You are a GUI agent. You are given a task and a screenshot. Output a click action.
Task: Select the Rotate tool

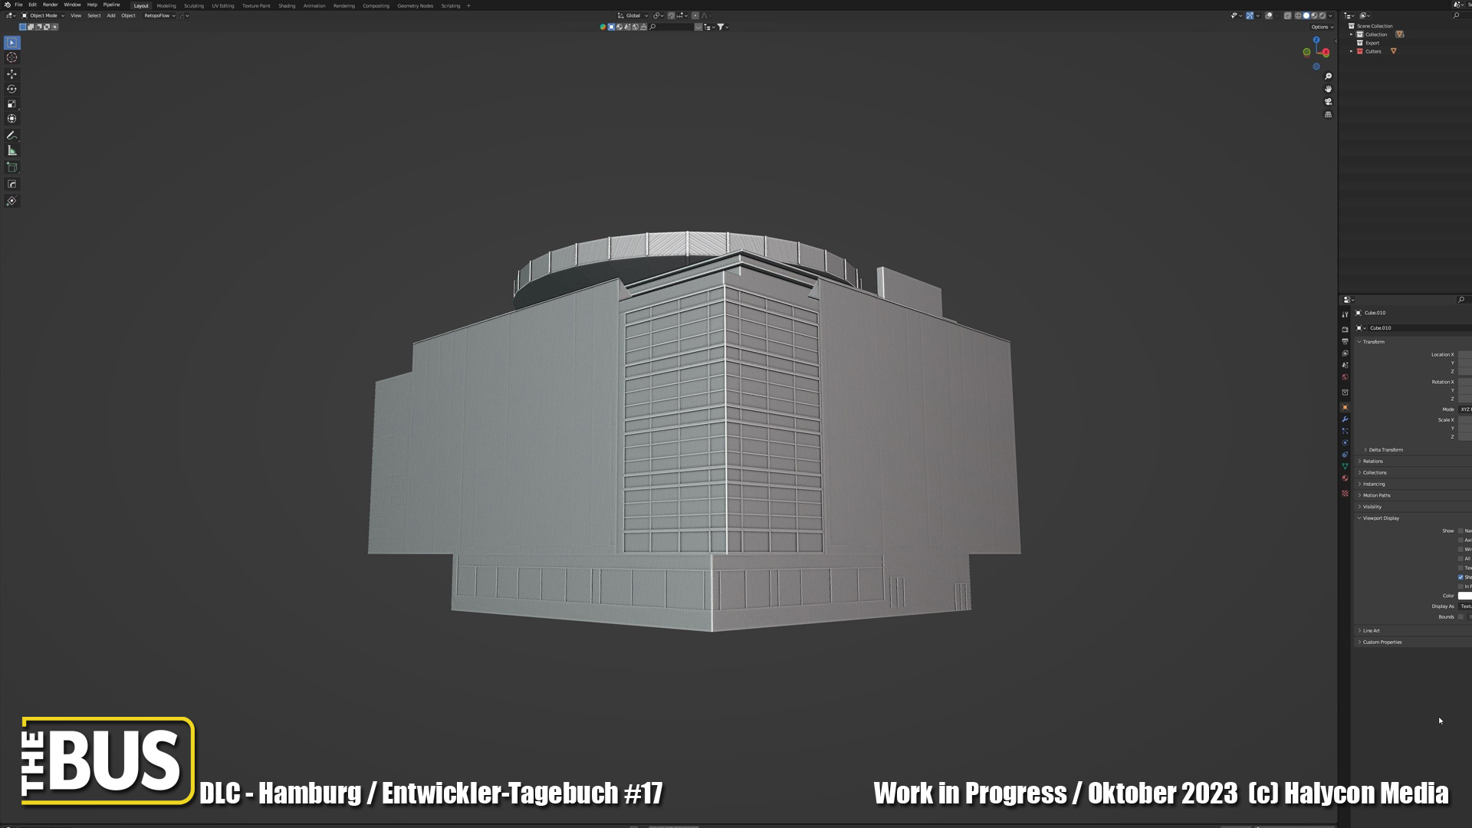11,89
